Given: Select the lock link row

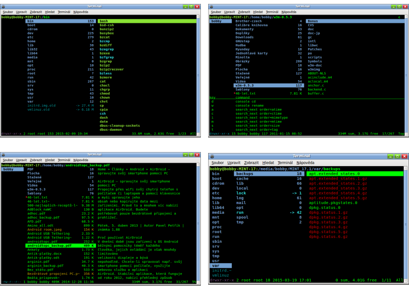Looking at the screenshot, I should (269, 193).
